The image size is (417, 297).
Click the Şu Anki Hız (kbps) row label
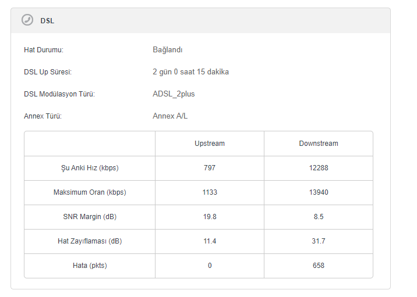point(90,168)
